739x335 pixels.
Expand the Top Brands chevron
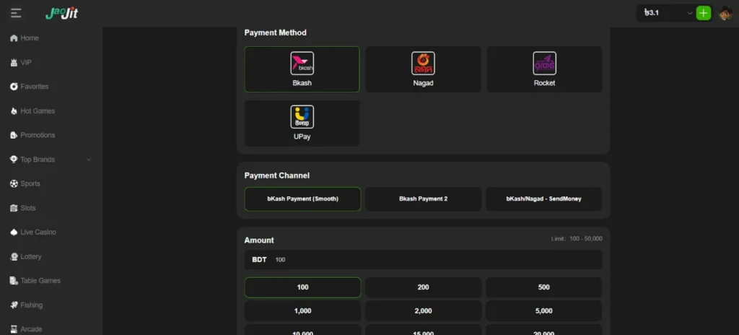89,160
